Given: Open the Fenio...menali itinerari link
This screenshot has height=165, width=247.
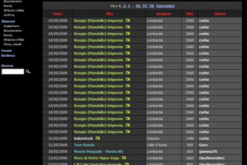Looking at the screenshot, I should point(13,44).
